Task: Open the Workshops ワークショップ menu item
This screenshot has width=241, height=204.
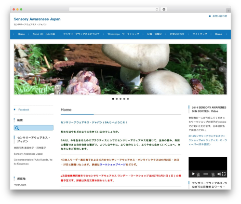Action: 123,34
